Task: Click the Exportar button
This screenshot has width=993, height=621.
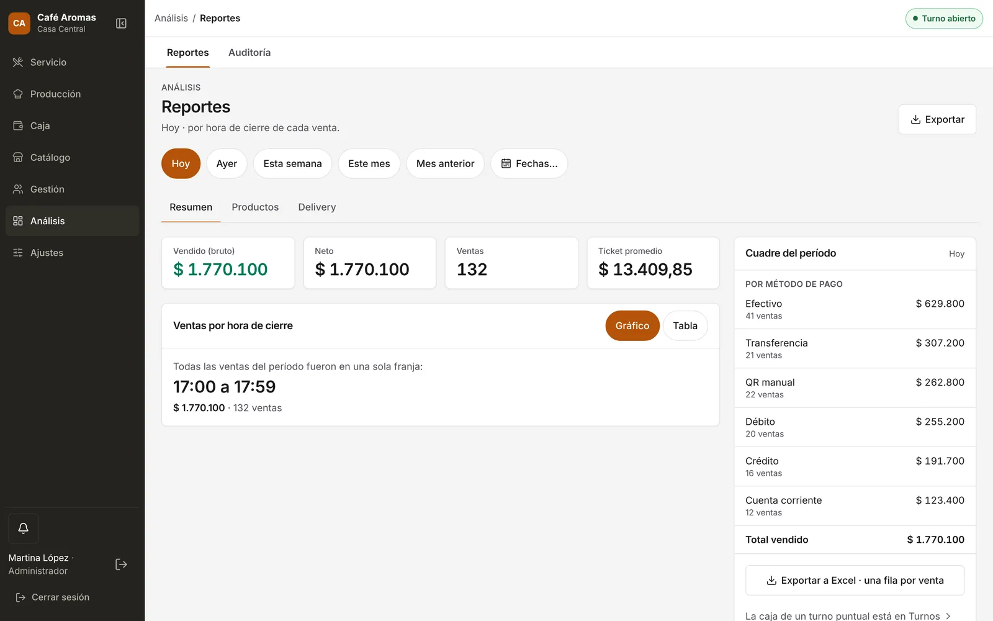Action: (x=937, y=119)
